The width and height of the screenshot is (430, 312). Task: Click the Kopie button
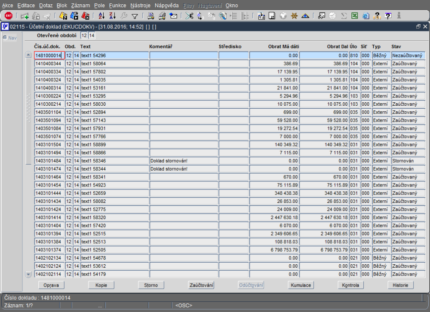101,285
